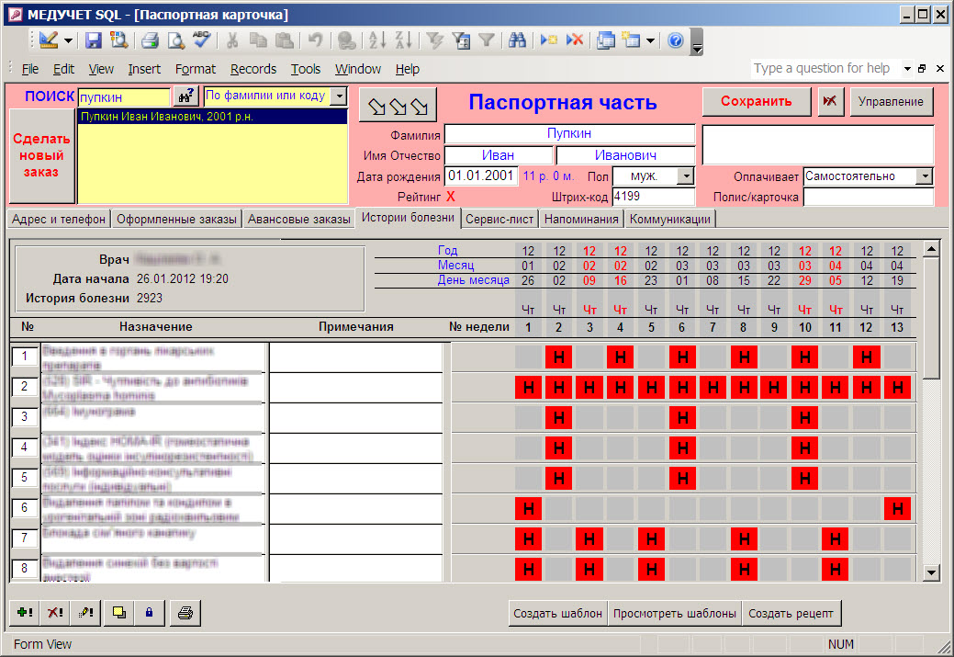The image size is (954, 657).
Task: Open the File menu
Action: [x=29, y=69]
